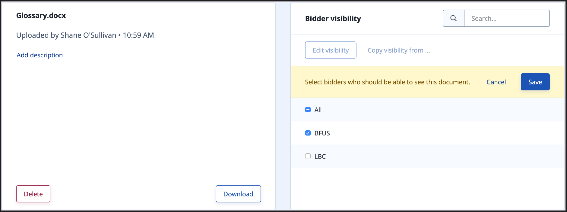Click the Bidder visibility panel heading
Screen dimensions: 567x212
click(x=333, y=19)
